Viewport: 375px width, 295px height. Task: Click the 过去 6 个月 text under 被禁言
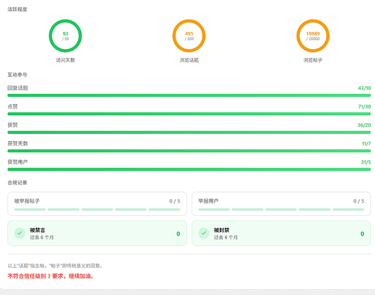(42, 237)
